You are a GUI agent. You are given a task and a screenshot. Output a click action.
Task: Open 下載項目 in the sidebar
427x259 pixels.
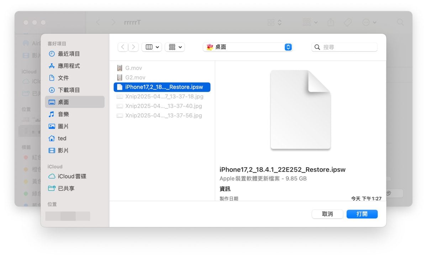69,90
